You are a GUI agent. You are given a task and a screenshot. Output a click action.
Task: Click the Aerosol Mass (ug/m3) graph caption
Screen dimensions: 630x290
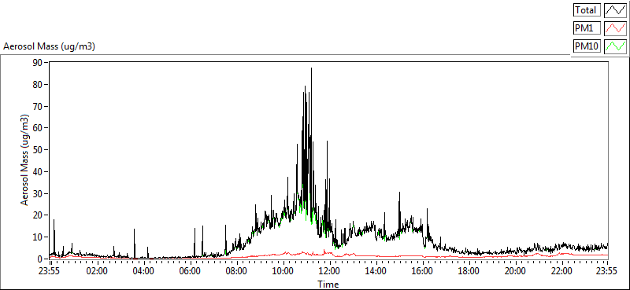(x=49, y=46)
